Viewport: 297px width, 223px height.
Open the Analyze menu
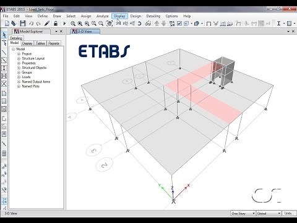click(103, 16)
